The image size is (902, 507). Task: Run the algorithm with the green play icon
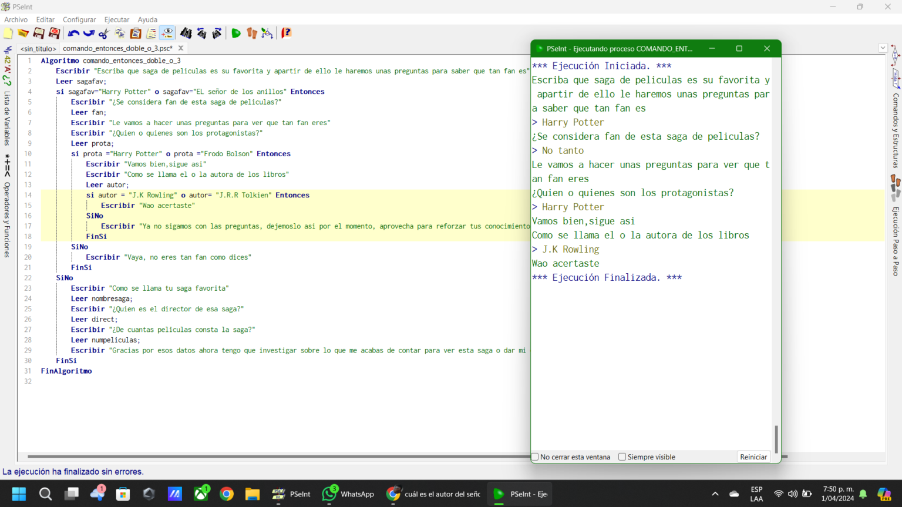click(x=235, y=33)
